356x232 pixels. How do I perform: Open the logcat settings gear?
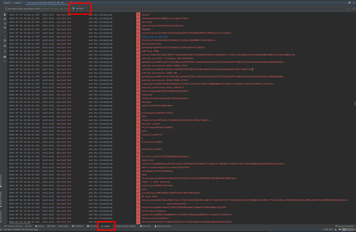[349, 3]
